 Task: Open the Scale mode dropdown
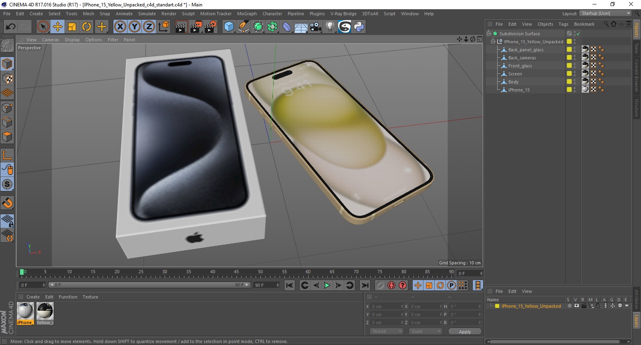425,331
